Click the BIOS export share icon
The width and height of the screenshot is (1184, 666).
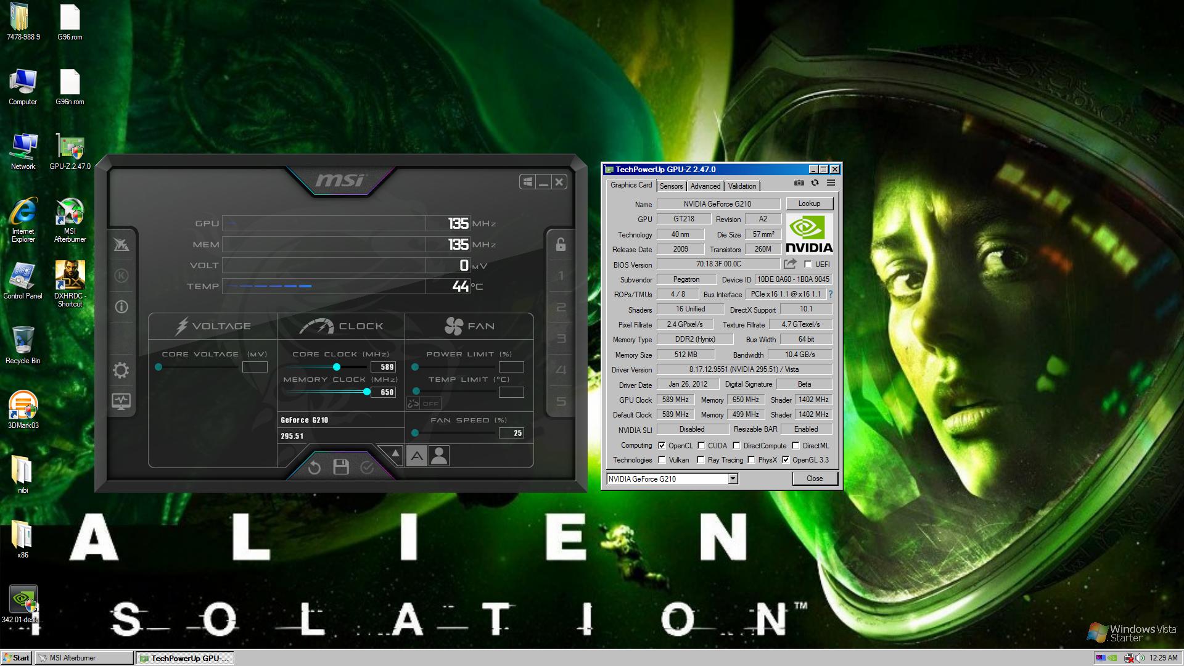[x=790, y=265]
